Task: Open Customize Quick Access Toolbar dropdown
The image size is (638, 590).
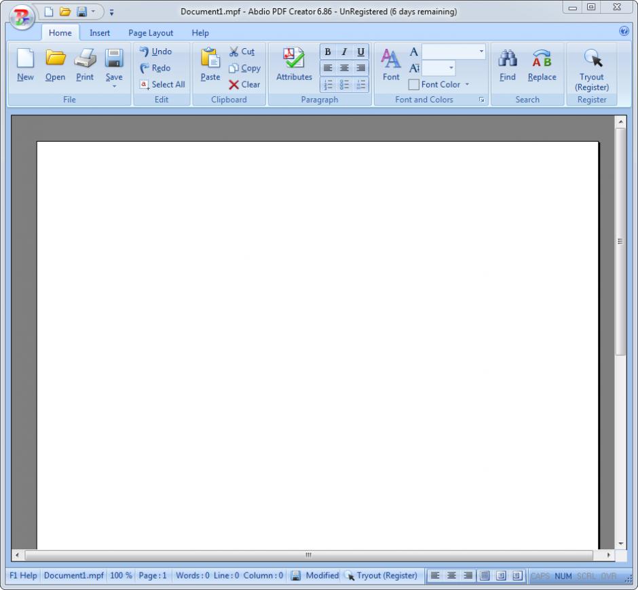Action: click(111, 13)
